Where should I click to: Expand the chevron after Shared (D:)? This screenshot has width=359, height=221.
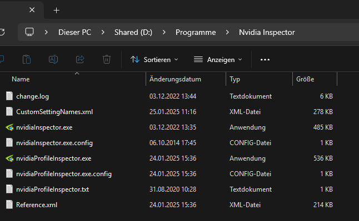pos(164,32)
